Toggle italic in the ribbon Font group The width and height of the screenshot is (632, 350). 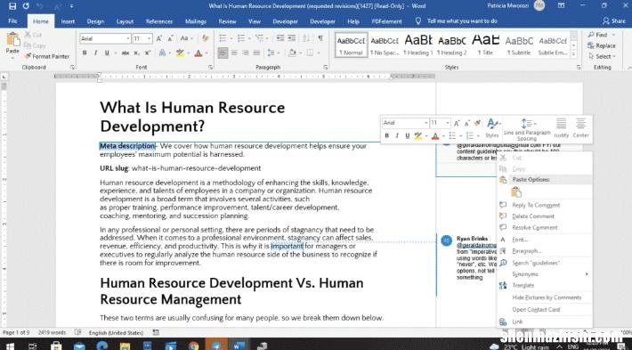pyautogui.click(x=95, y=53)
